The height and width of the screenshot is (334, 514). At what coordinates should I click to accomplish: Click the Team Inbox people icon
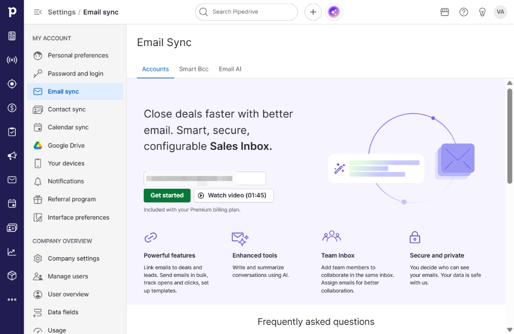(x=331, y=236)
